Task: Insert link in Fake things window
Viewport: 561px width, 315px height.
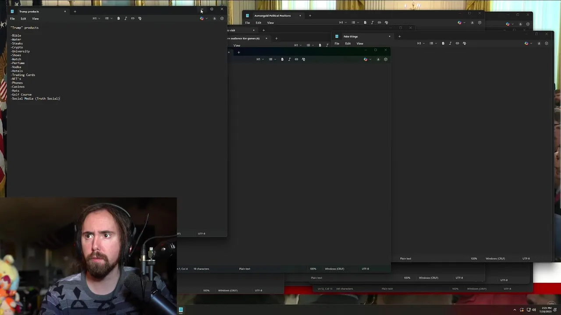Action: pos(457,43)
